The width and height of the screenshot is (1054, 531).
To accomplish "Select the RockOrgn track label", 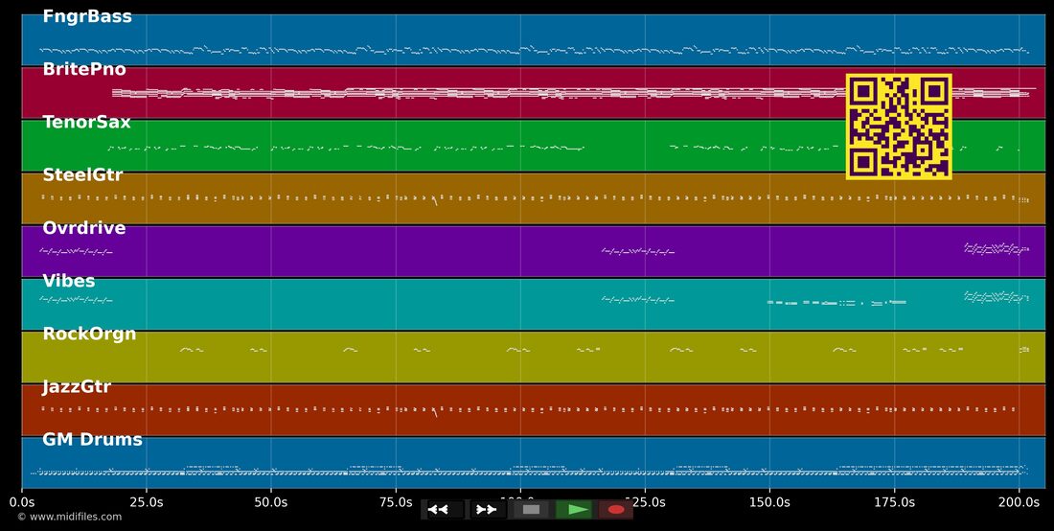I will pyautogui.click(x=89, y=335).
